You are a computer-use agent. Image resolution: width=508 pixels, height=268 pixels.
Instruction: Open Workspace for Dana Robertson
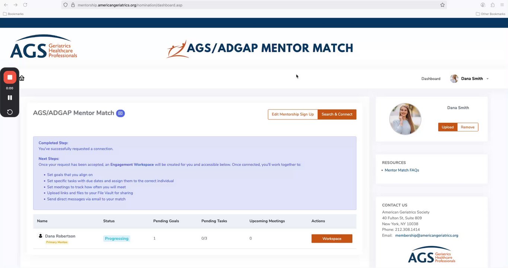point(332,239)
